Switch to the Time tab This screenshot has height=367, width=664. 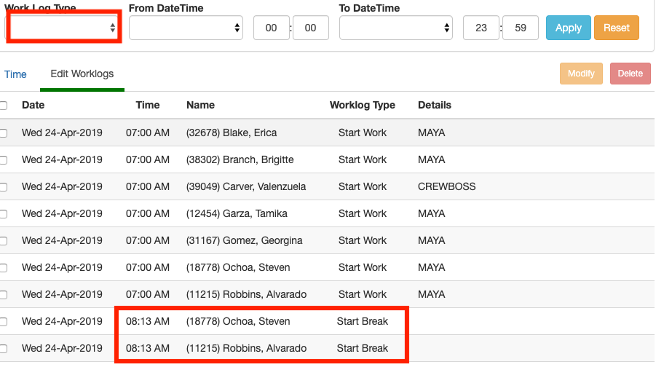tap(15, 74)
